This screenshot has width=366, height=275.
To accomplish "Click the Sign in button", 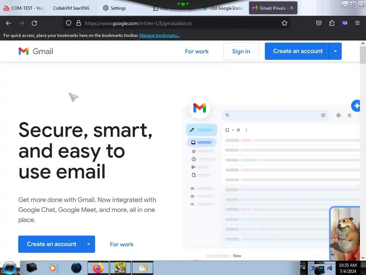I will point(241,51).
